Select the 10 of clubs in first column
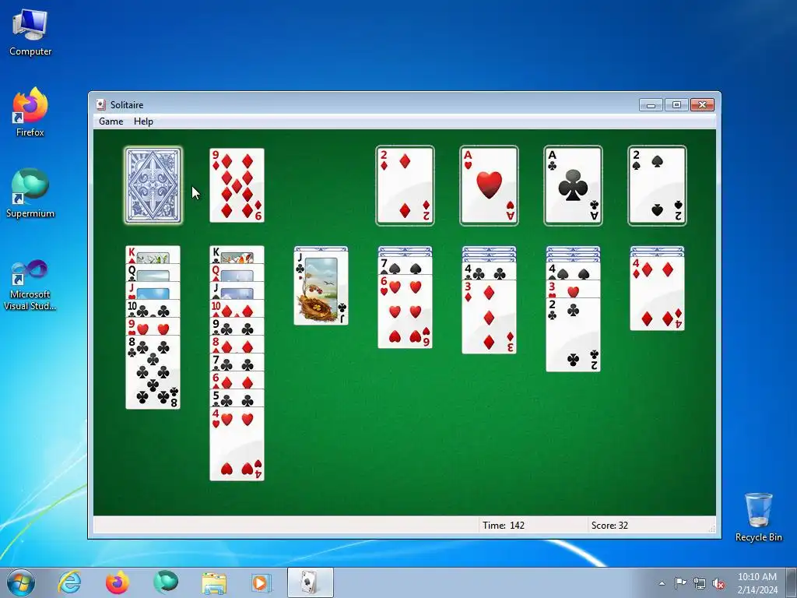The image size is (797, 598). pos(153,308)
